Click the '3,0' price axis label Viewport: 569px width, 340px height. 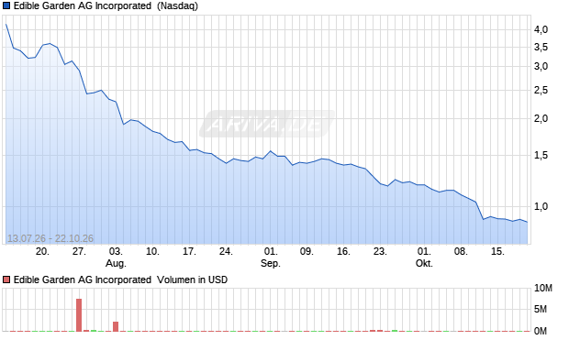coord(541,66)
